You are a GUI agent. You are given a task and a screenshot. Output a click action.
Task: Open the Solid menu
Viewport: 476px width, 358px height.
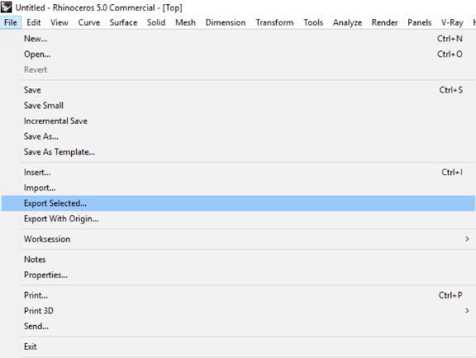[x=156, y=22]
